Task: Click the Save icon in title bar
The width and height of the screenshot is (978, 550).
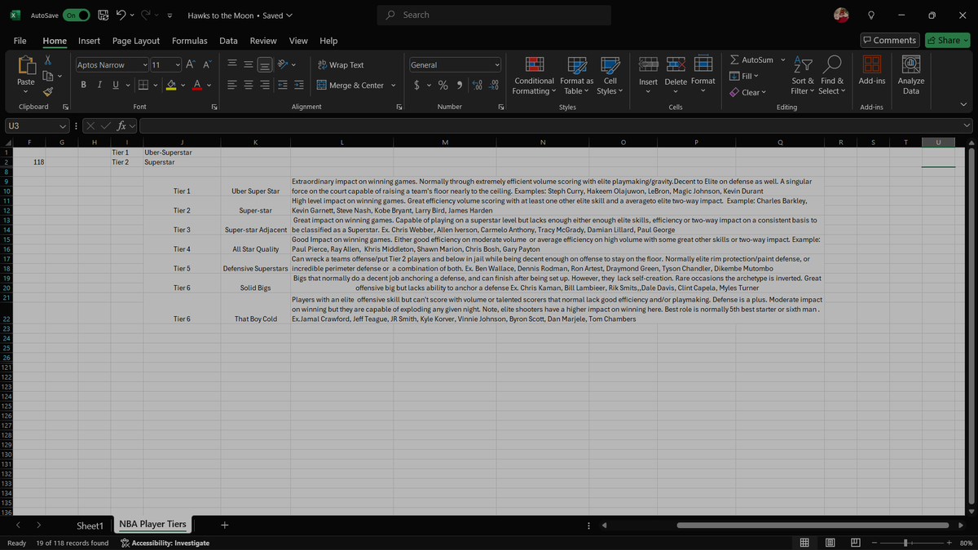Action: [103, 15]
